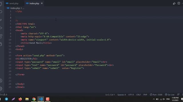
Task: Split the editor using the split icon
Action: click(179, 3)
